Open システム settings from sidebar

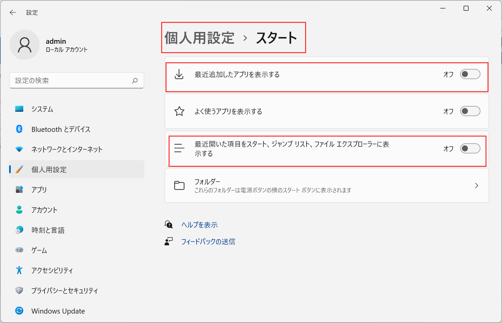coord(42,109)
